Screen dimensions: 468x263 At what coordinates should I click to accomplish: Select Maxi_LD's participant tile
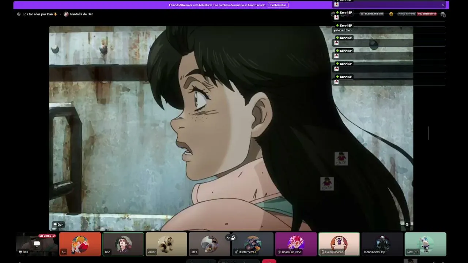tap(425, 244)
